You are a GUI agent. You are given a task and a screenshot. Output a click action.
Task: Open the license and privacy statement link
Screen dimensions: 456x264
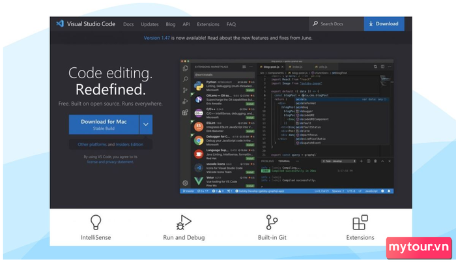coord(110,162)
